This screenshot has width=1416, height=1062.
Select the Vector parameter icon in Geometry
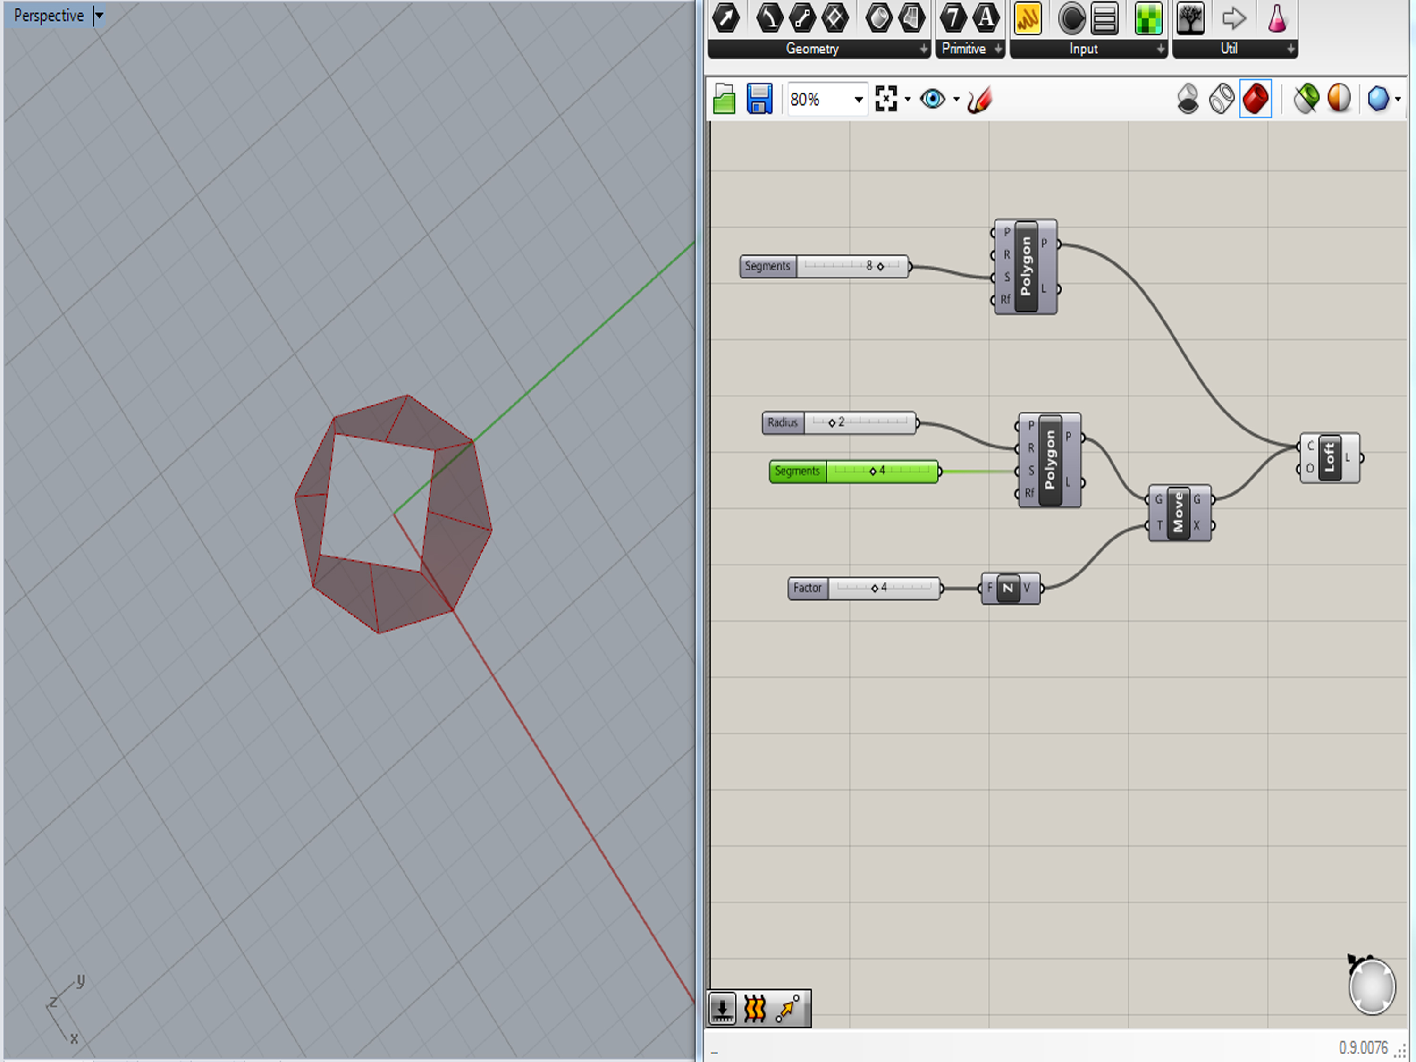tap(726, 18)
